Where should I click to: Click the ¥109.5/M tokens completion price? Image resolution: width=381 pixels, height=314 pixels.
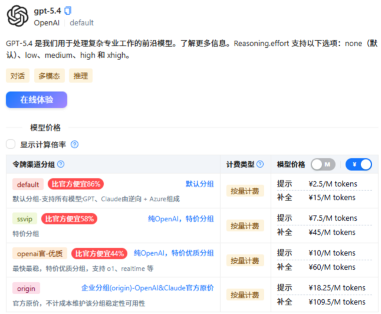coord(337,302)
